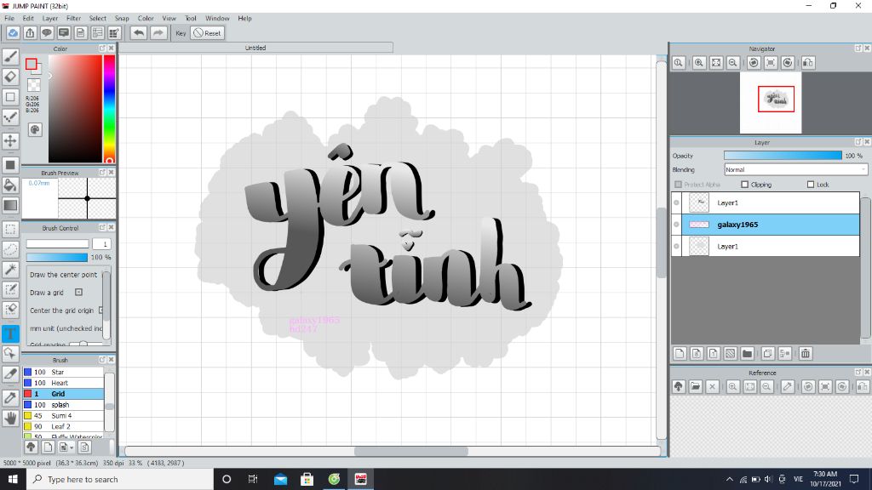The height and width of the screenshot is (490, 872).
Task: Open the Layer menu
Action: click(x=50, y=19)
